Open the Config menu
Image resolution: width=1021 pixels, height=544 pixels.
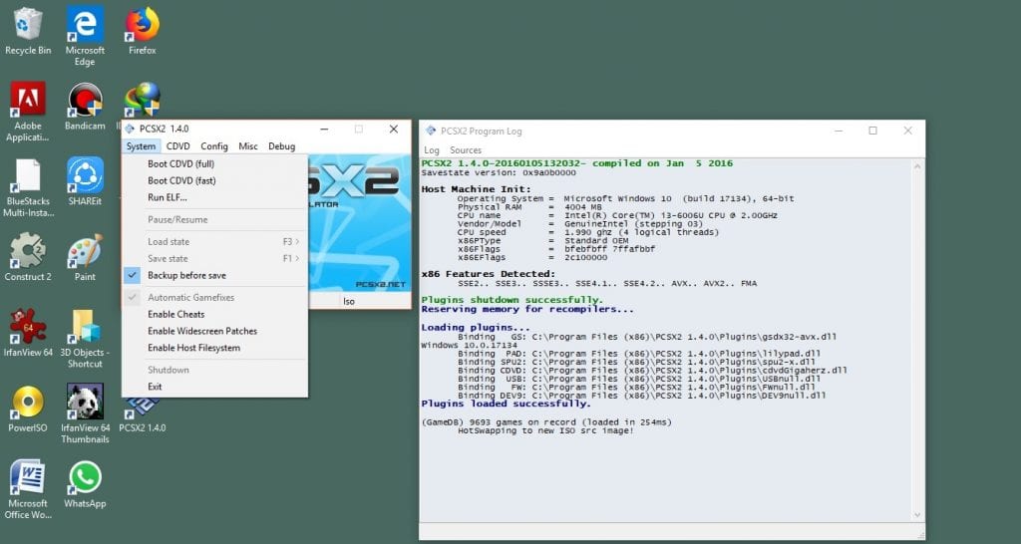tap(214, 146)
